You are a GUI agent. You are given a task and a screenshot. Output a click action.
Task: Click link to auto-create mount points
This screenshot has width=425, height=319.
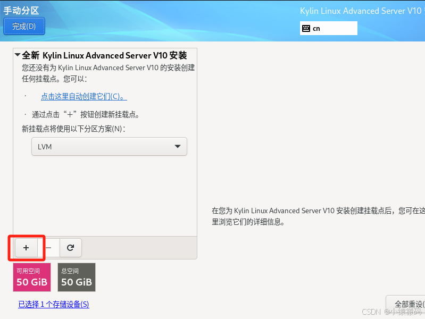pos(84,96)
